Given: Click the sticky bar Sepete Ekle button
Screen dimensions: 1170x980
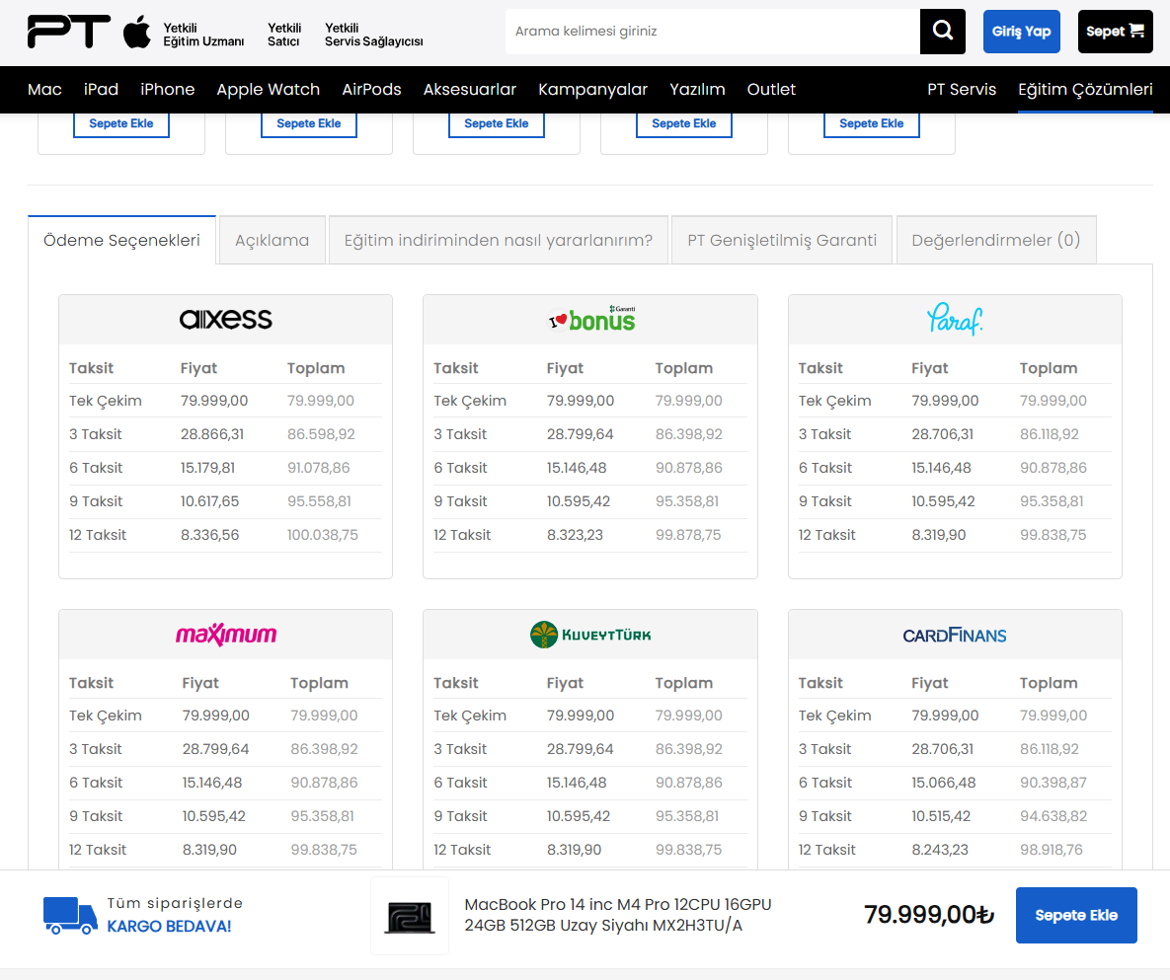Looking at the screenshot, I should (x=1076, y=915).
